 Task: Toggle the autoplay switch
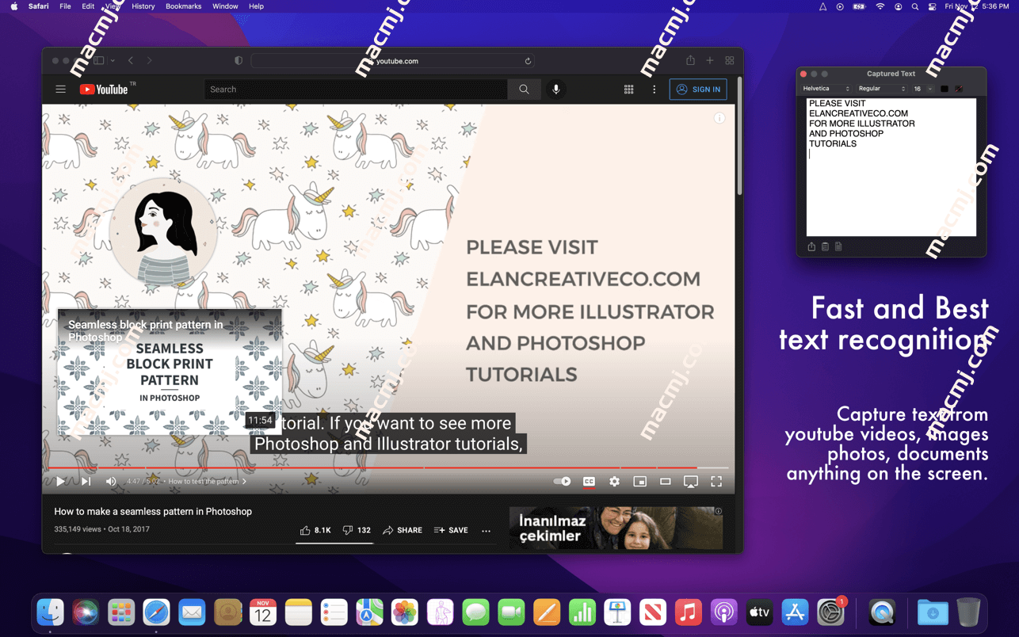[x=562, y=481]
